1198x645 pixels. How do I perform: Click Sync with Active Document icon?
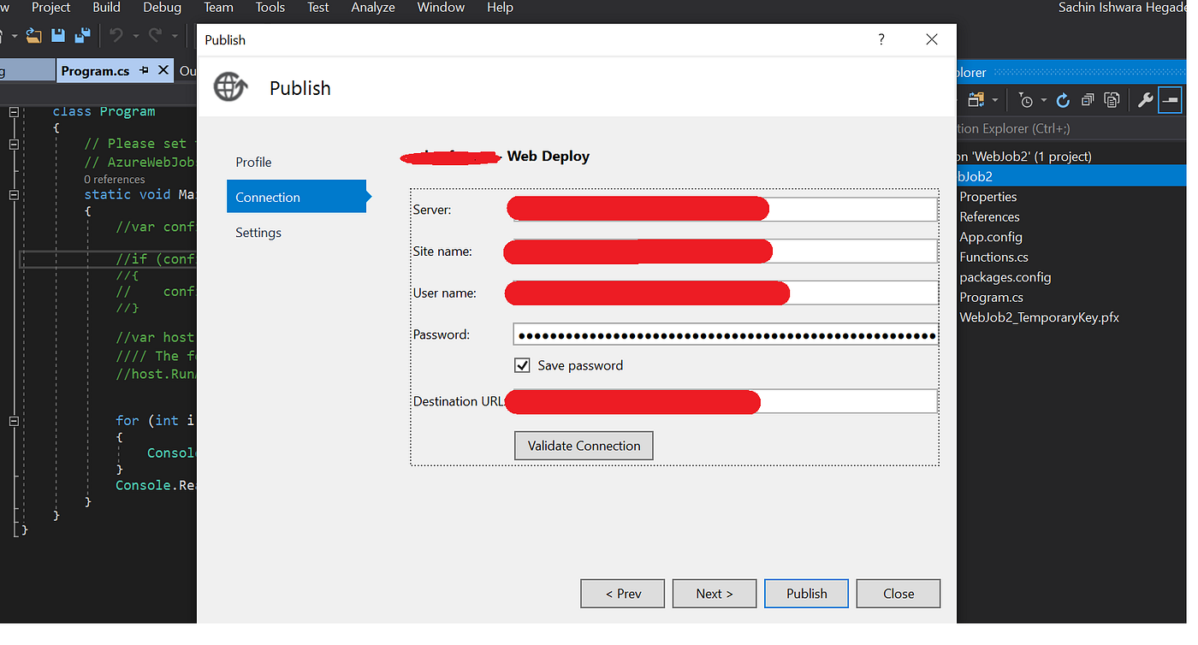click(976, 100)
